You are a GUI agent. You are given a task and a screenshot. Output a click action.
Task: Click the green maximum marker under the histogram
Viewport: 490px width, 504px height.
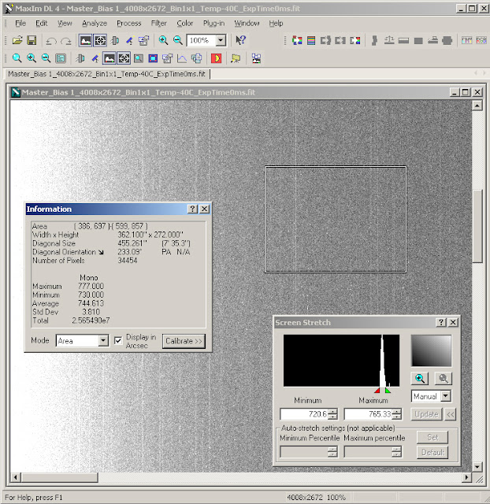click(x=388, y=391)
